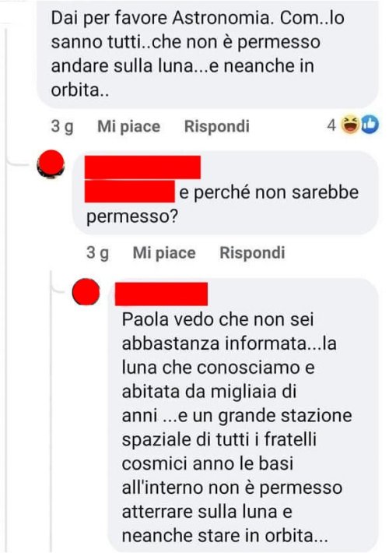Like the top comment with Mi piace
This screenshot has height=553, width=389.
tap(128, 127)
